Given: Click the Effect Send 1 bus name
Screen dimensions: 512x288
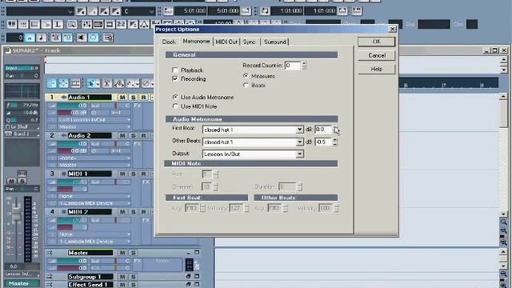Looking at the screenshot, I should [x=90, y=285].
